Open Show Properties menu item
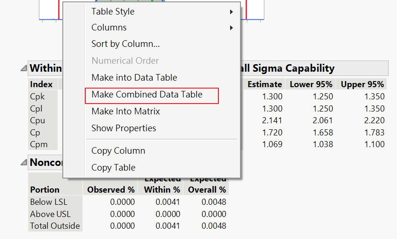Screen dimensions: 397x239 coord(124,128)
